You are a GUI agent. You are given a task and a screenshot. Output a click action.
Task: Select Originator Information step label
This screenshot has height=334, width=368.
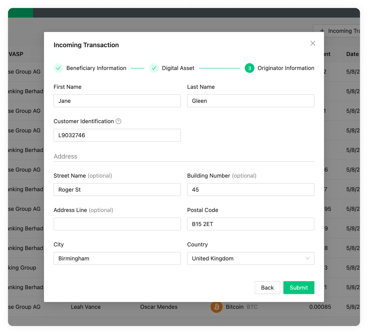click(x=286, y=68)
